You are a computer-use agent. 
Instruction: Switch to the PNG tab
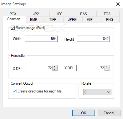110,20
